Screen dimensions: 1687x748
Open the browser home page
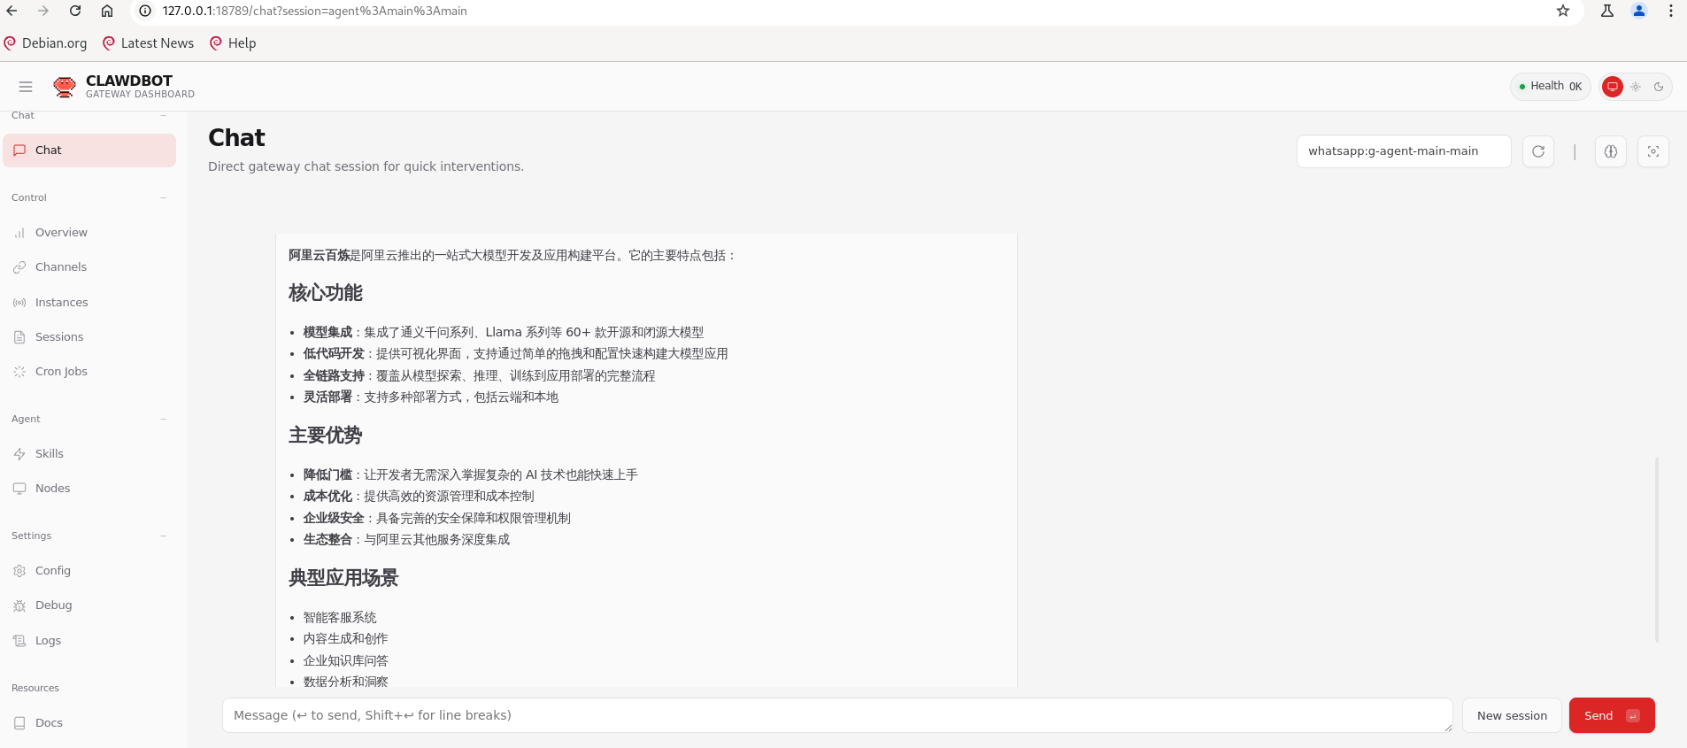click(x=107, y=11)
